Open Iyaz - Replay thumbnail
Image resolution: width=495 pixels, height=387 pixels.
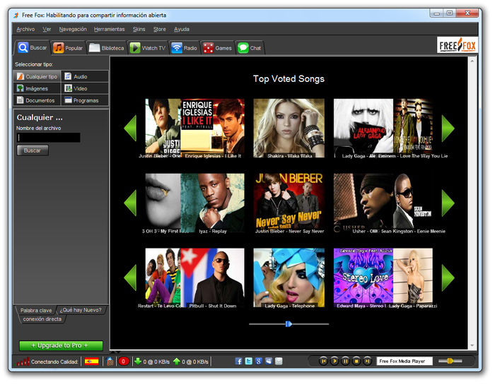(x=212, y=202)
